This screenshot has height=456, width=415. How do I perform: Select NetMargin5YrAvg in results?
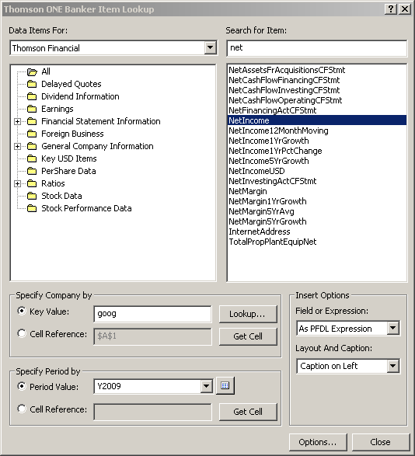pos(316,211)
